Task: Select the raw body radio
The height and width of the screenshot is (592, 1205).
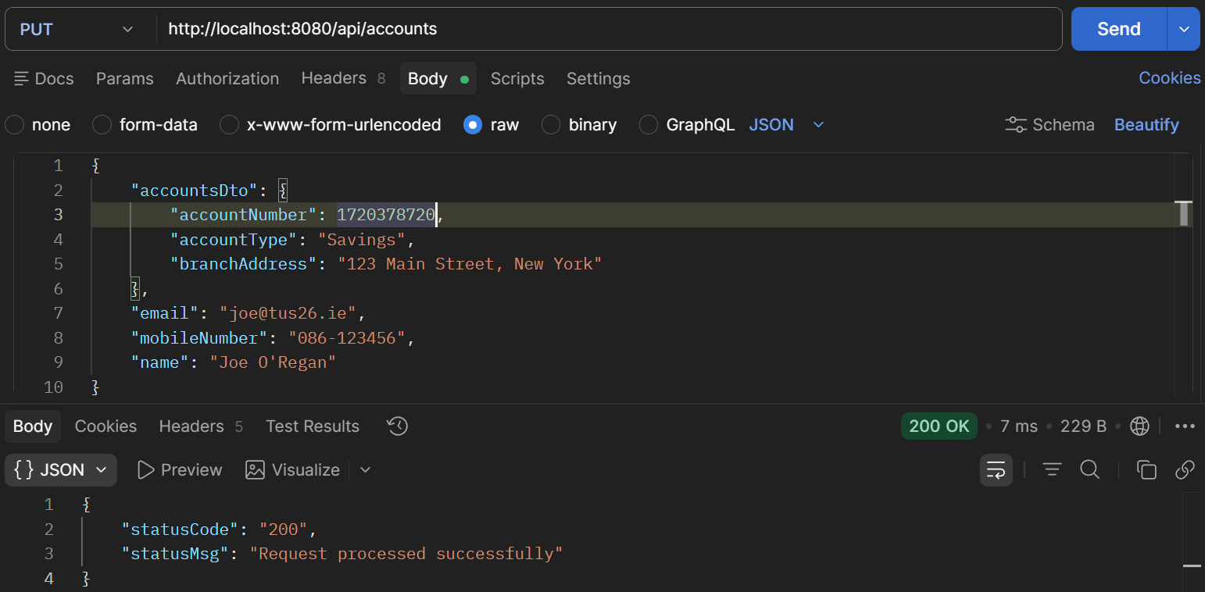Action: click(x=473, y=125)
